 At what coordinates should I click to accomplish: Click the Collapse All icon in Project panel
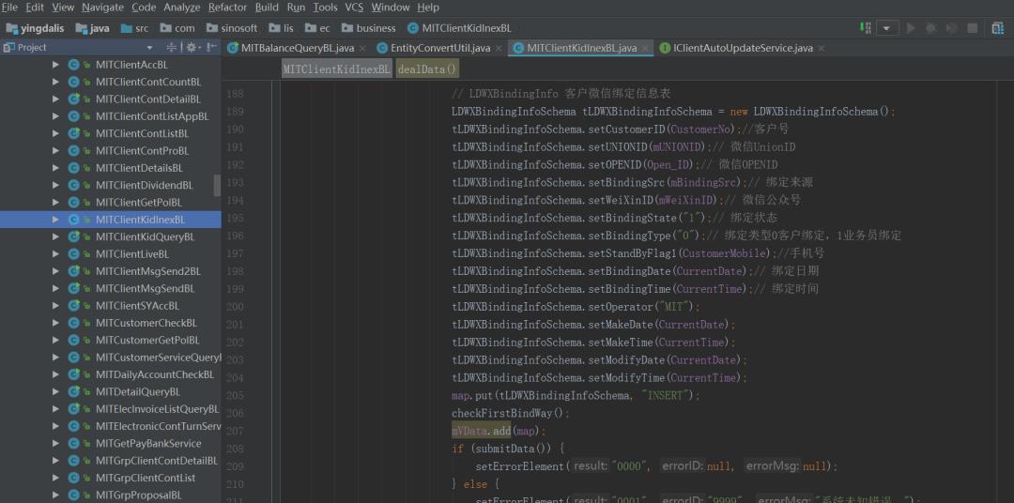click(172, 47)
